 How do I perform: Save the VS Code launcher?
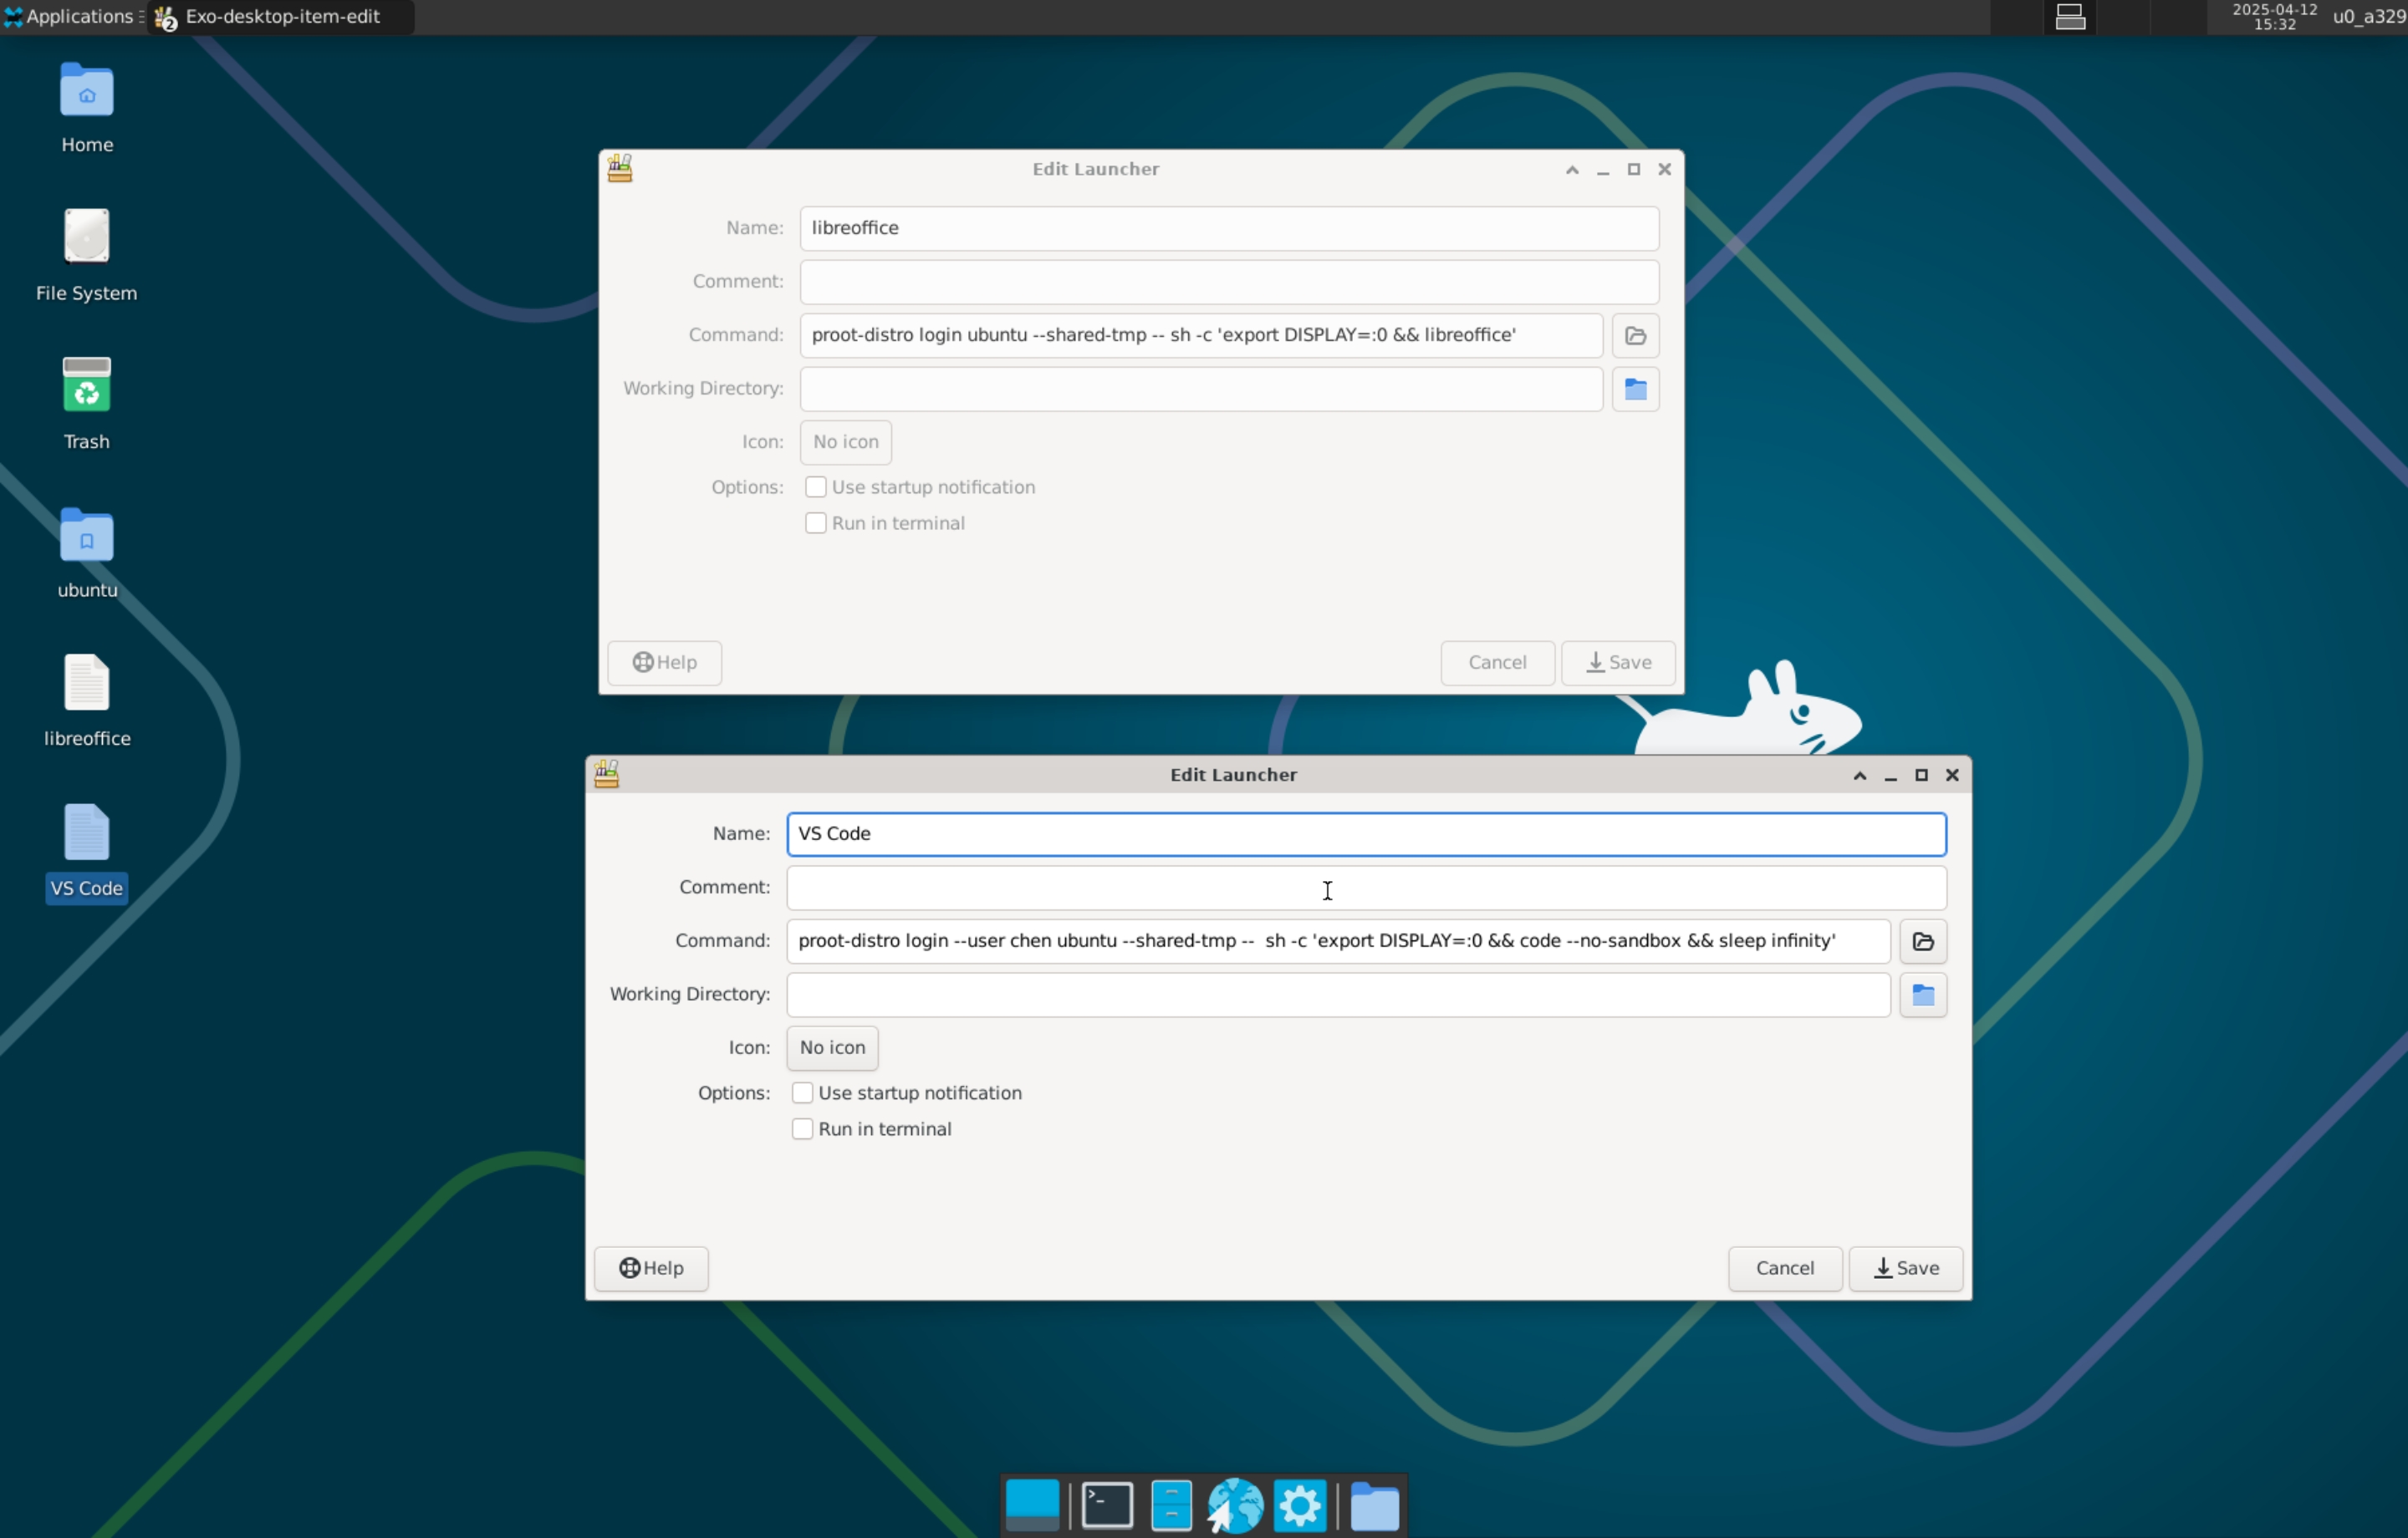pyautogui.click(x=1905, y=1268)
